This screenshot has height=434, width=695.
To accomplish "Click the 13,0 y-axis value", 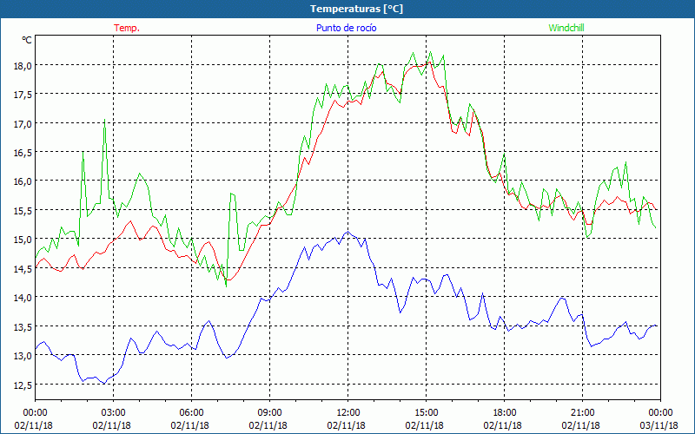I will (23, 356).
